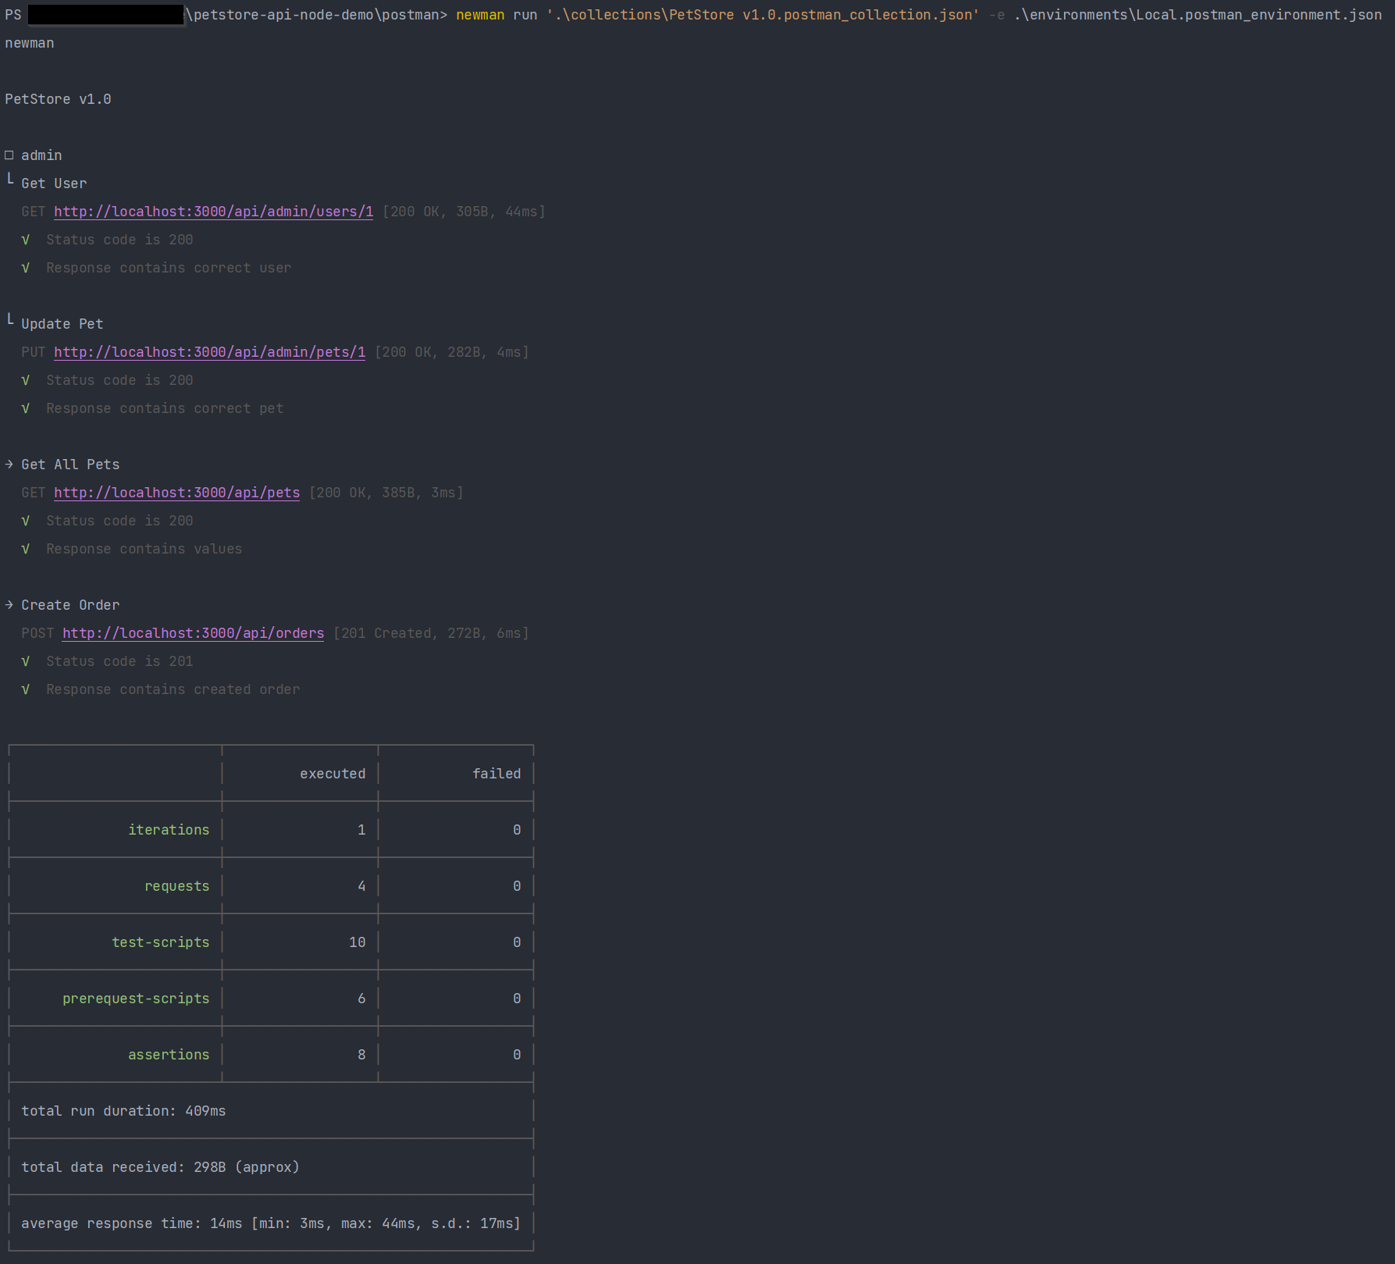Click the 'total run duration: 409ms' line

pos(123,1111)
